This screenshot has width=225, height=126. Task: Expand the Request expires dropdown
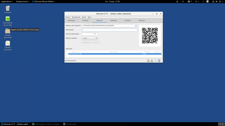pyautogui.click(x=90, y=38)
